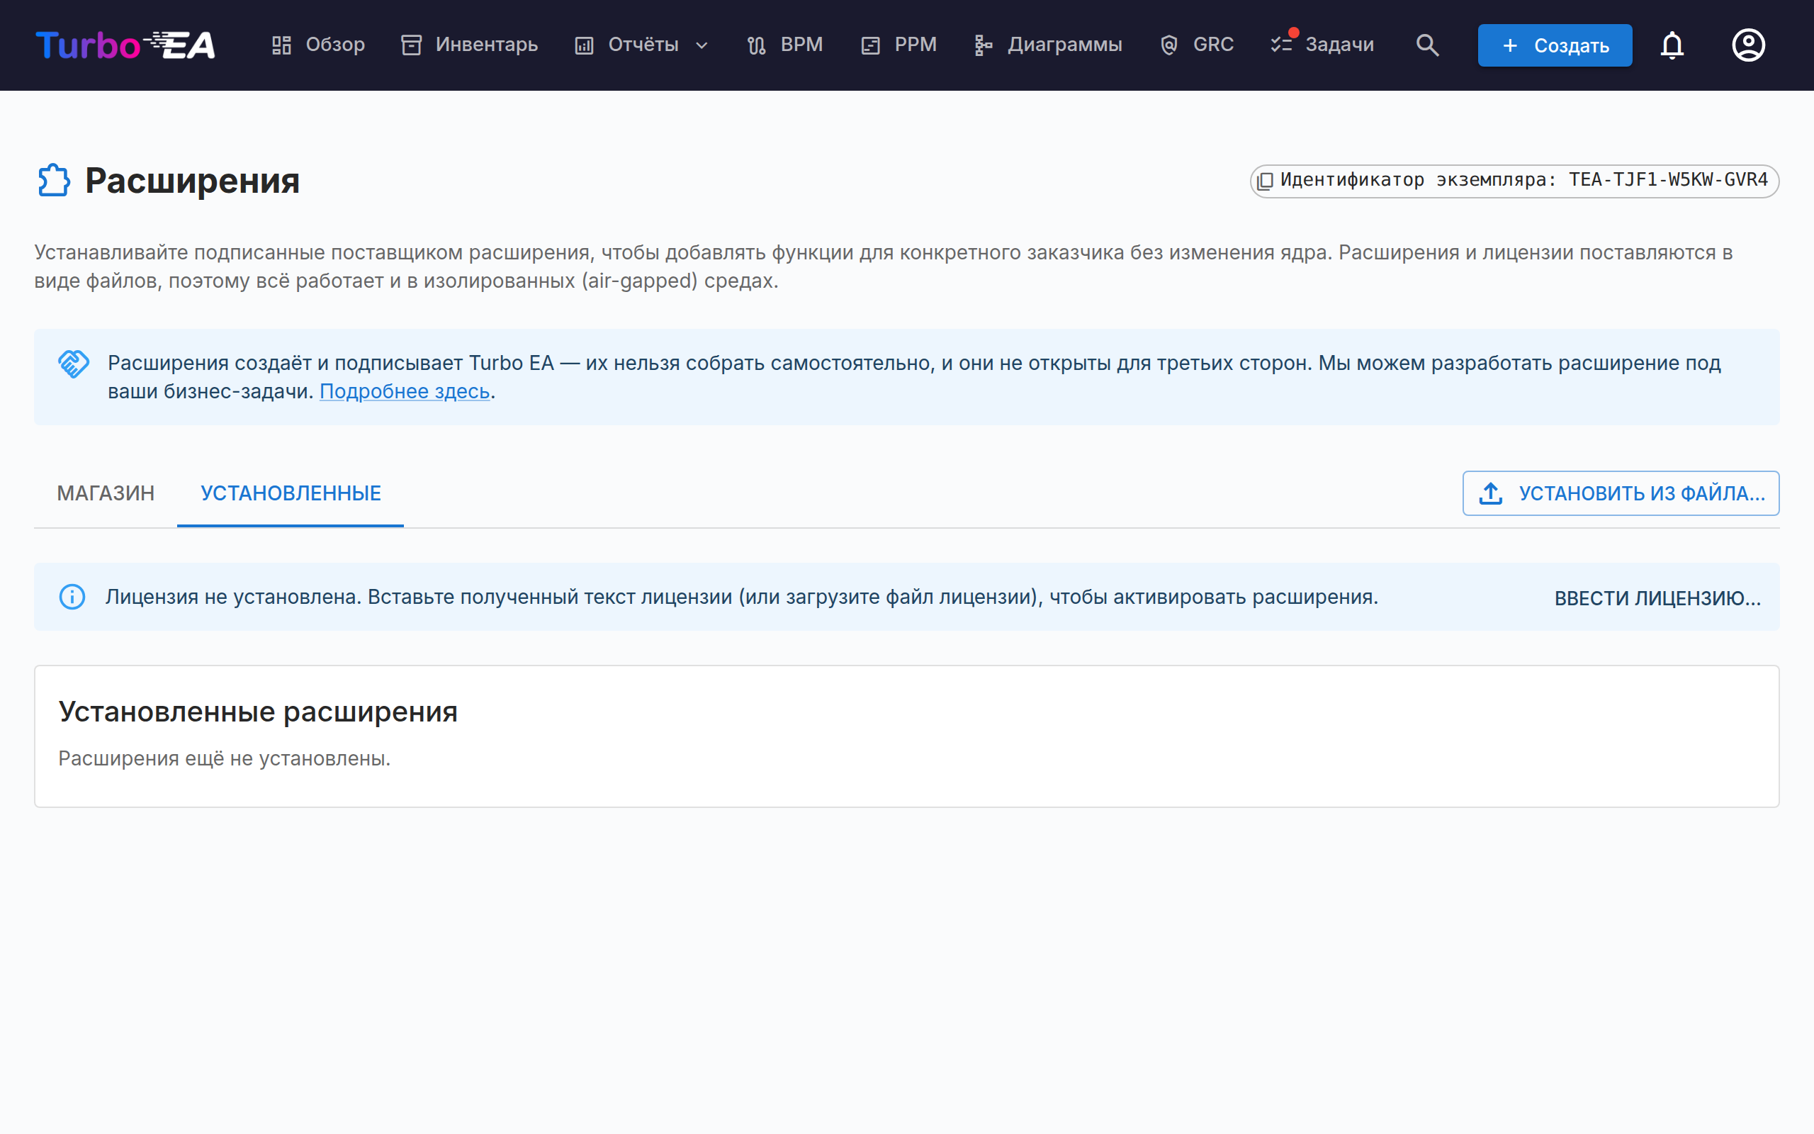Click the Задачи checklist icon with red dot
1814x1134 pixels.
1283,43
